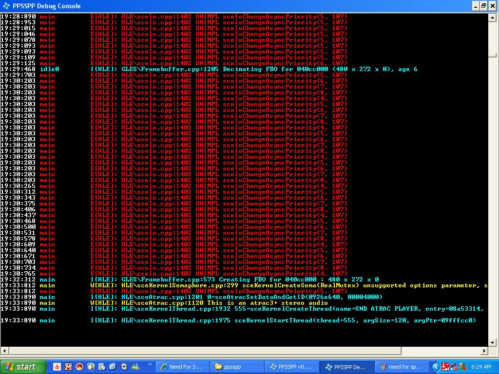Open the Start menu

[23, 367]
